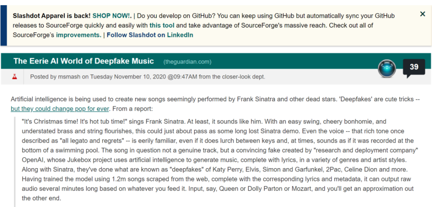This screenshot has height=207, width=432.
Task: Go to the theguardian.com source link
Action: [187, 62]
